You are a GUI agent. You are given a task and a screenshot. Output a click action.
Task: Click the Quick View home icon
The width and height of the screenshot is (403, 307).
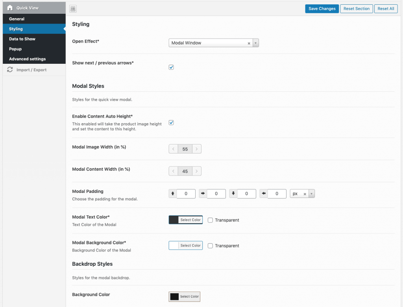[x=10, y=8]
